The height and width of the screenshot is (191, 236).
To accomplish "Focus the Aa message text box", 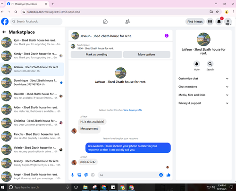I will point(128,175).
